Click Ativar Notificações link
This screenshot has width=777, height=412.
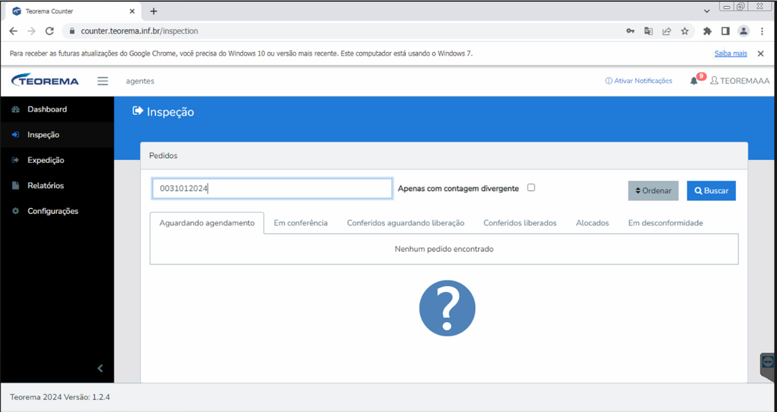[x=639, y=81]
